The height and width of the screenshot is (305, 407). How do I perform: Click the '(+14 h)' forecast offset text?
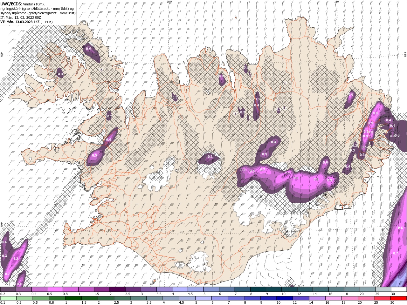coord(47,22)
